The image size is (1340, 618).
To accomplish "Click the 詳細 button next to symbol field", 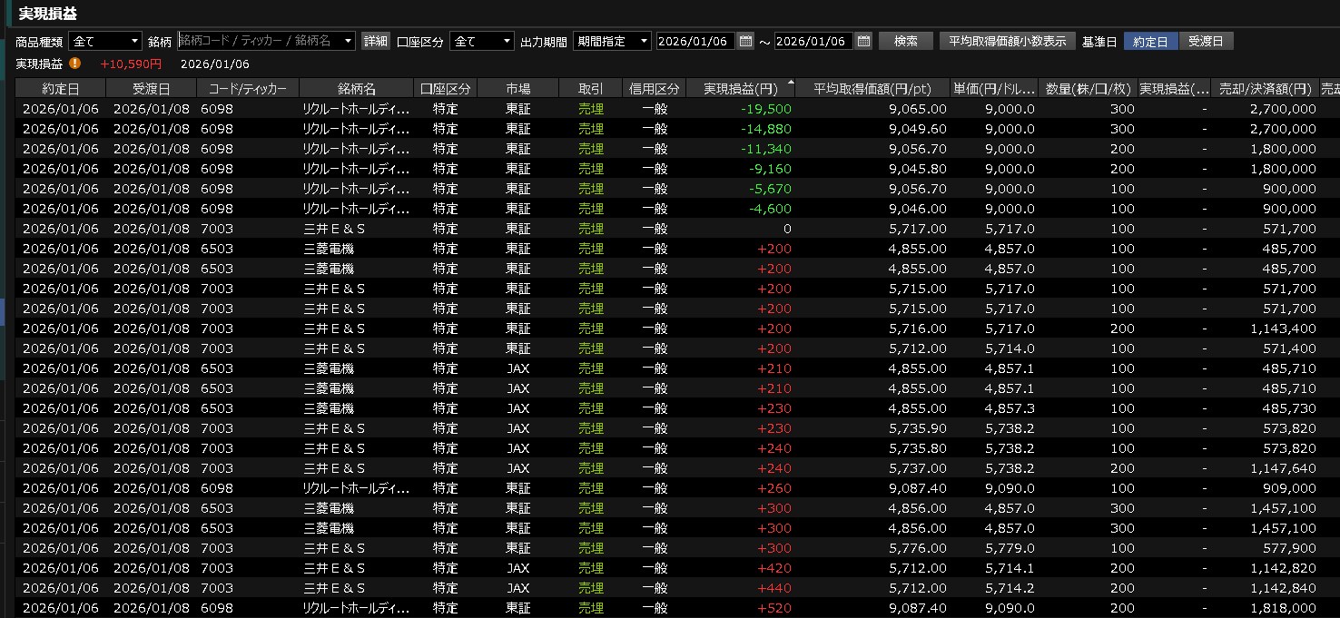I will coord(375,41).
